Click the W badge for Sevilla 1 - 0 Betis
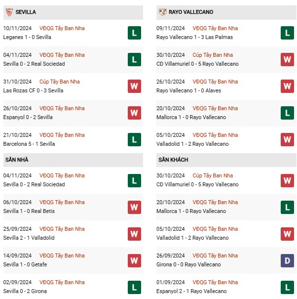 click(134, 207)
